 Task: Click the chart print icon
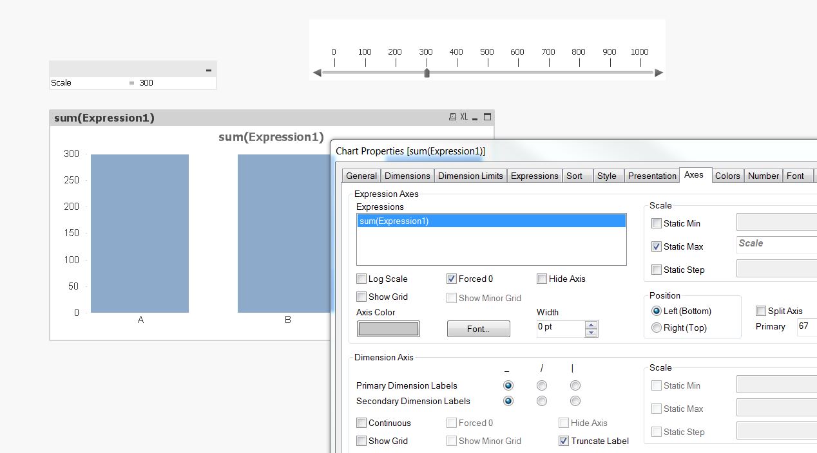pyautogui.click(x=452, y=117)
